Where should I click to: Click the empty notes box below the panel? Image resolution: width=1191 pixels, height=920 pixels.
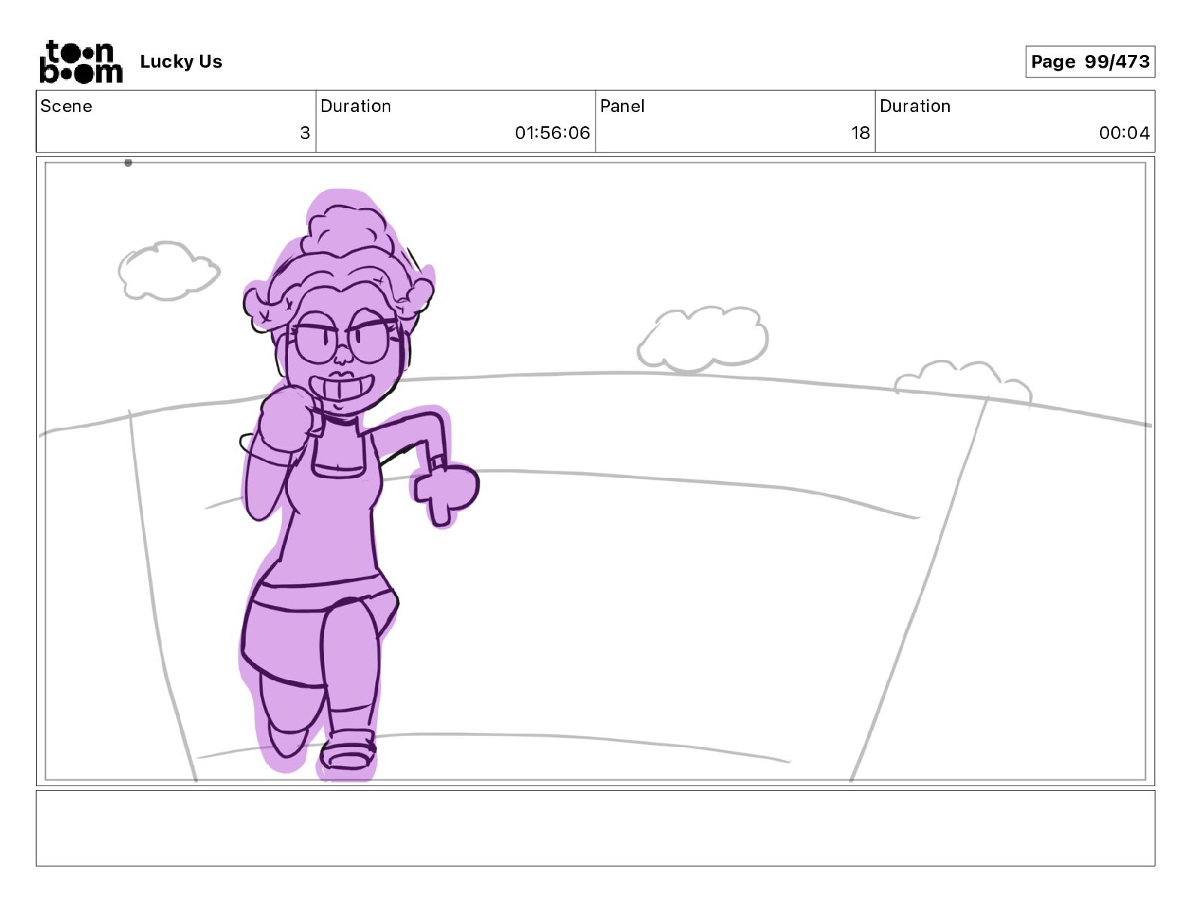coord(595,828)
